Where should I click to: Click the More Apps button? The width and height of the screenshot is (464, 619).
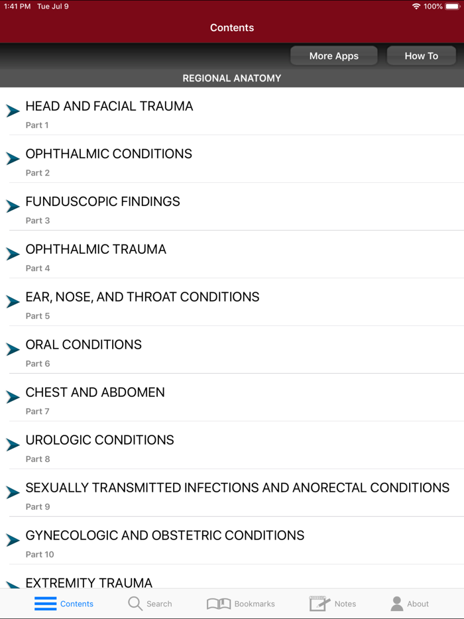click(333, 56)
